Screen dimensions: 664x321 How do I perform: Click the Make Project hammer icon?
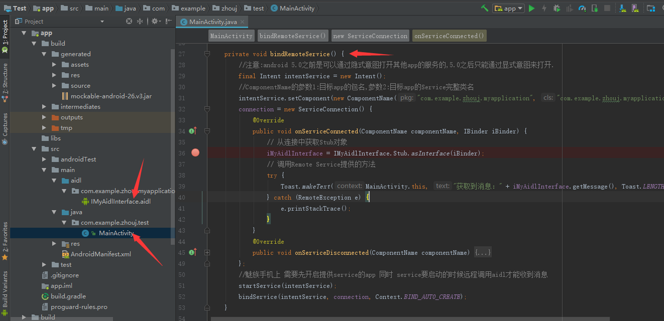pyautogui.click(x=485, y=8)
